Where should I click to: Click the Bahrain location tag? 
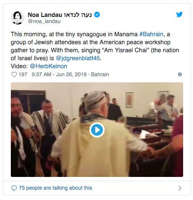pyautogui.click(x=100, y=74)
